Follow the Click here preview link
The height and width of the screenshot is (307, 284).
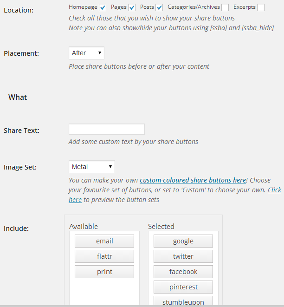click(275, 190)
